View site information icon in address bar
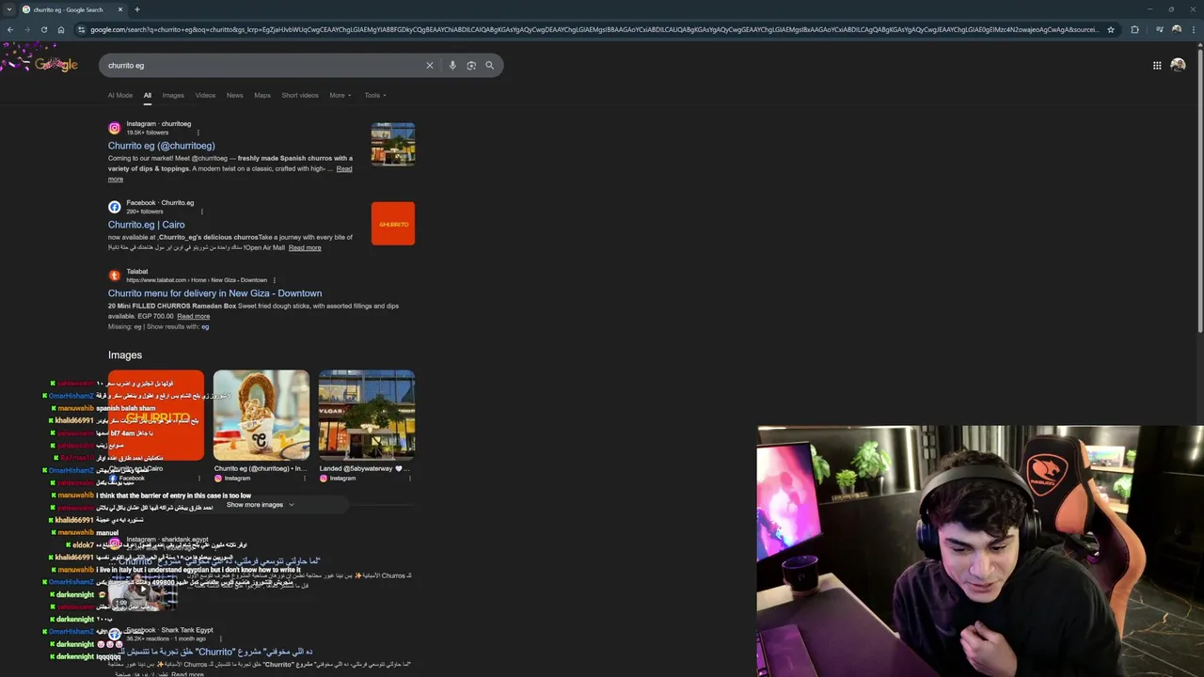Viewport: 1204px width, 677px height. pyautogui.click(x=82, y=29)
